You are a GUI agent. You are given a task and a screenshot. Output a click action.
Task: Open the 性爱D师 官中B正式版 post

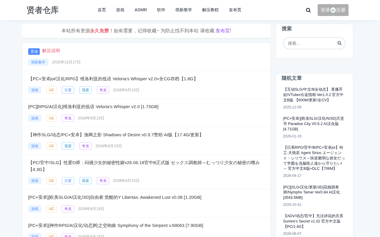tap(144, 166)
